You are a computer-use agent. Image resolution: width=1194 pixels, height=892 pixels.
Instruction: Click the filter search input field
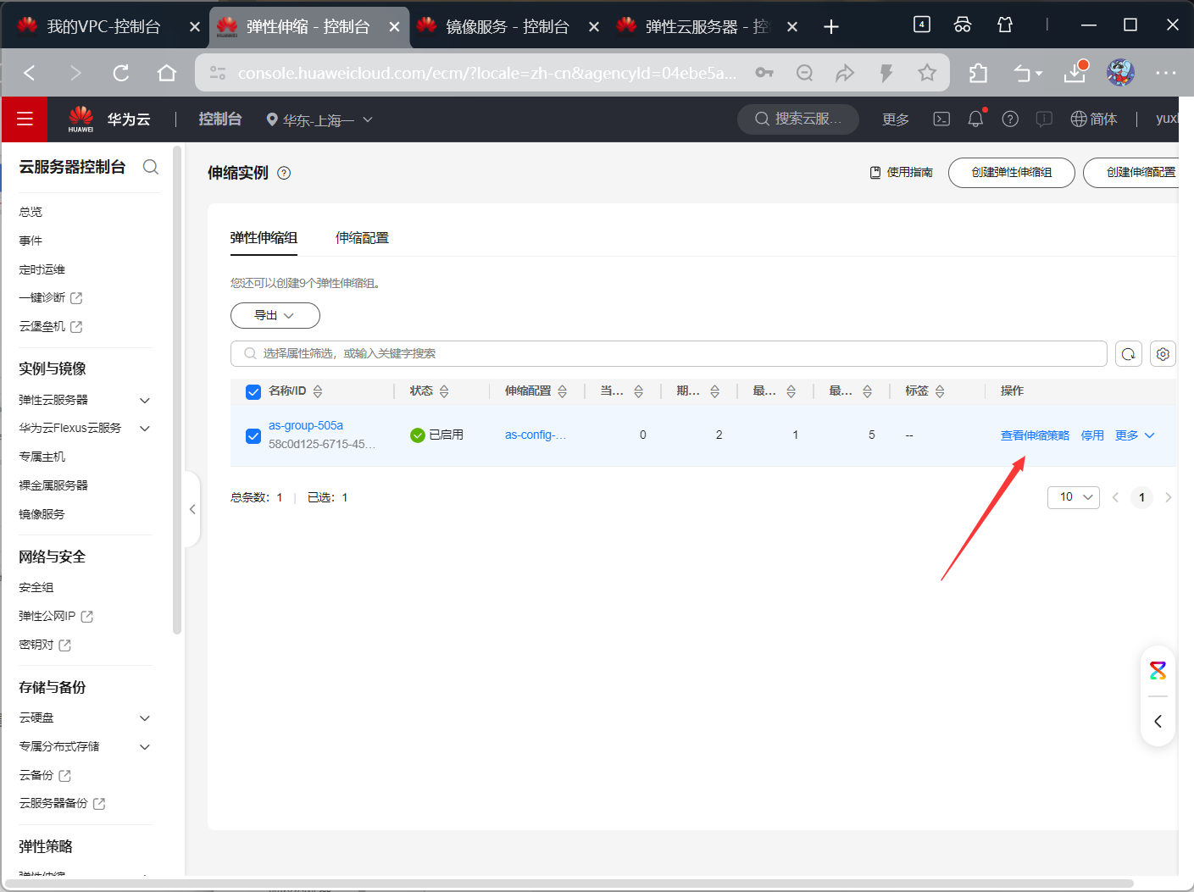click(669, 354)
